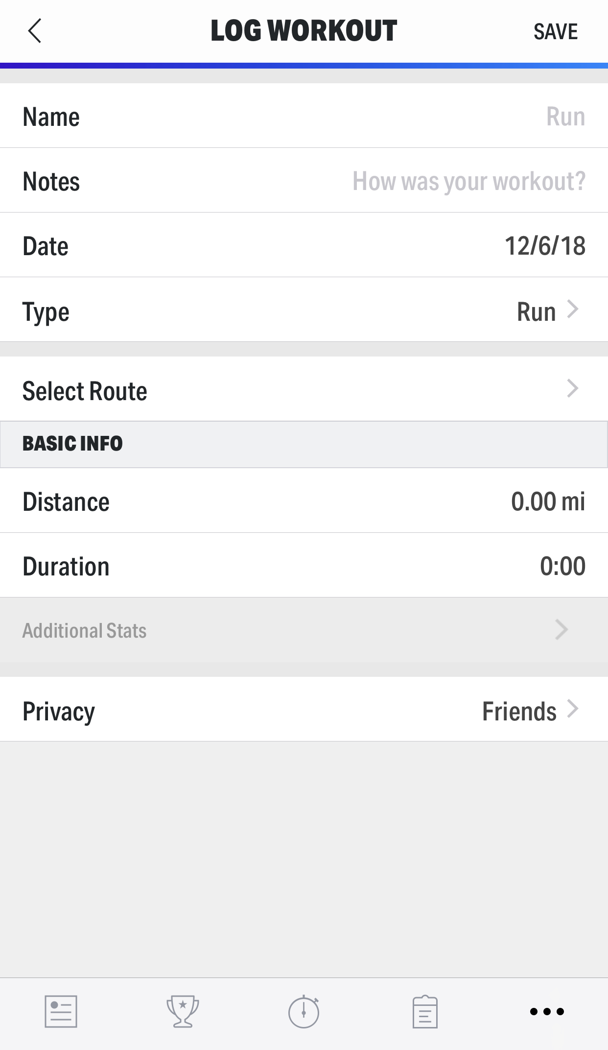Open the feed icon in bottom bar

coord(61,1011)
